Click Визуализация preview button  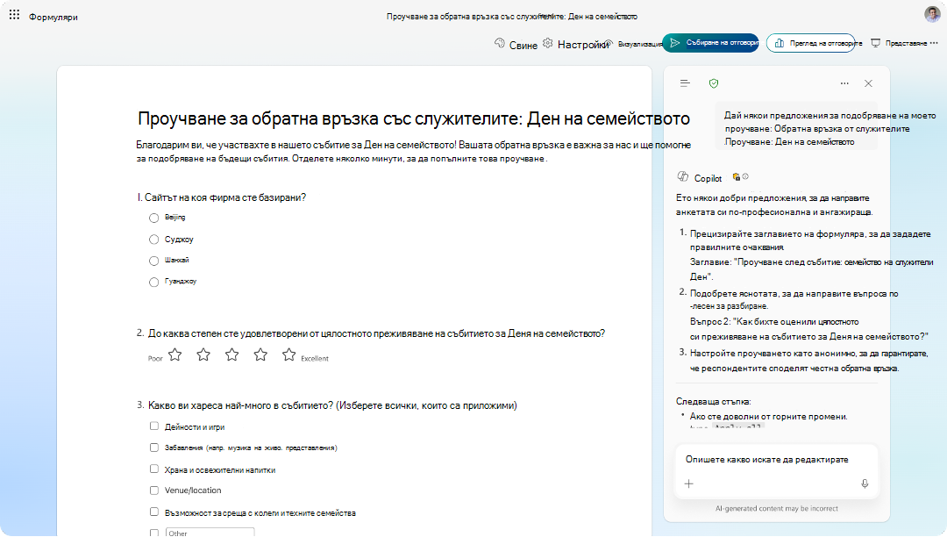[635, 44]
